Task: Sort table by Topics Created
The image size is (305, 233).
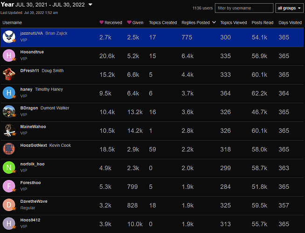Action: (x=163, y=22)
